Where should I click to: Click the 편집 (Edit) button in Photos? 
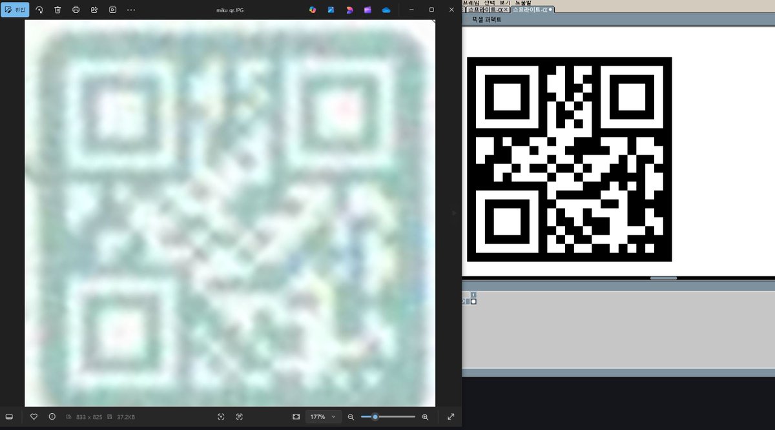click(x=15, y=10)
